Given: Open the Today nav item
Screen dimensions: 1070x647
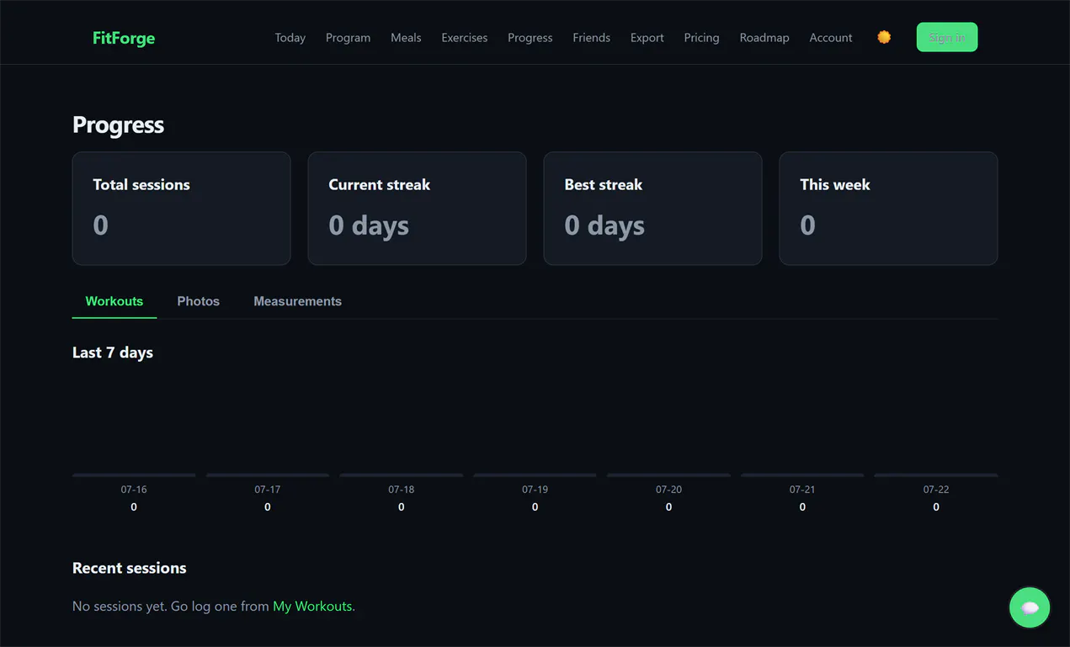Looking at the screenshot, I should click(290, 38).
